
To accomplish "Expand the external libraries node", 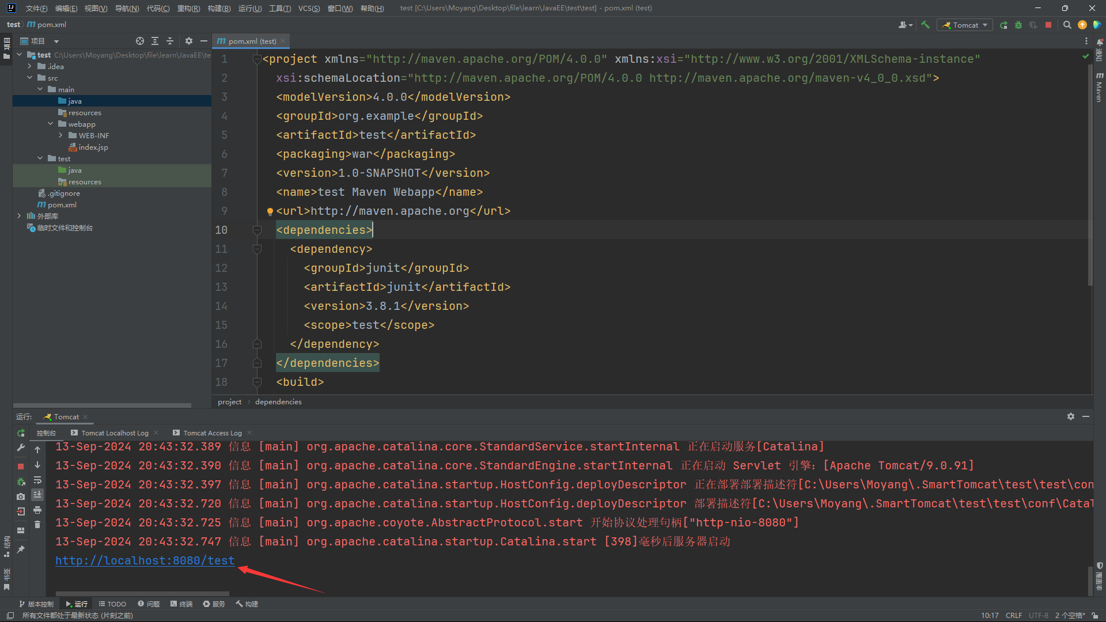I will 20,216.
